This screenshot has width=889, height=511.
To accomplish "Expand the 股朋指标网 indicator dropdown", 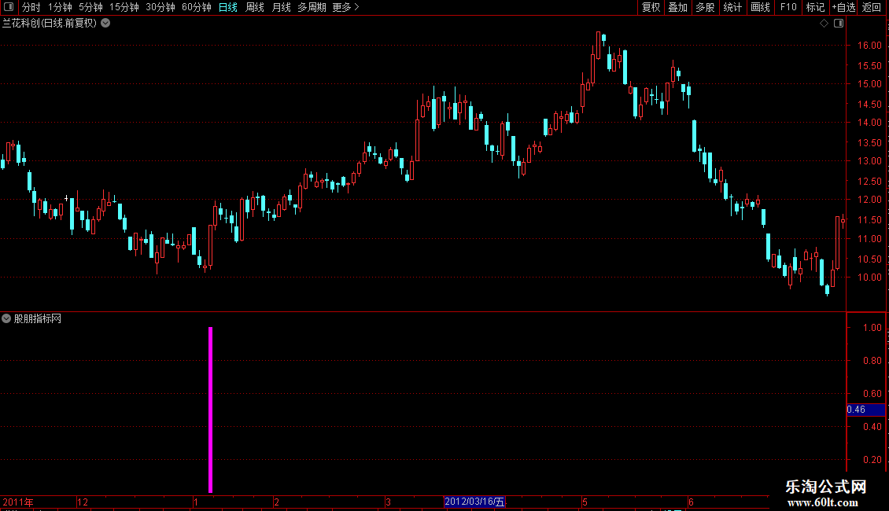I will (6, 318).
